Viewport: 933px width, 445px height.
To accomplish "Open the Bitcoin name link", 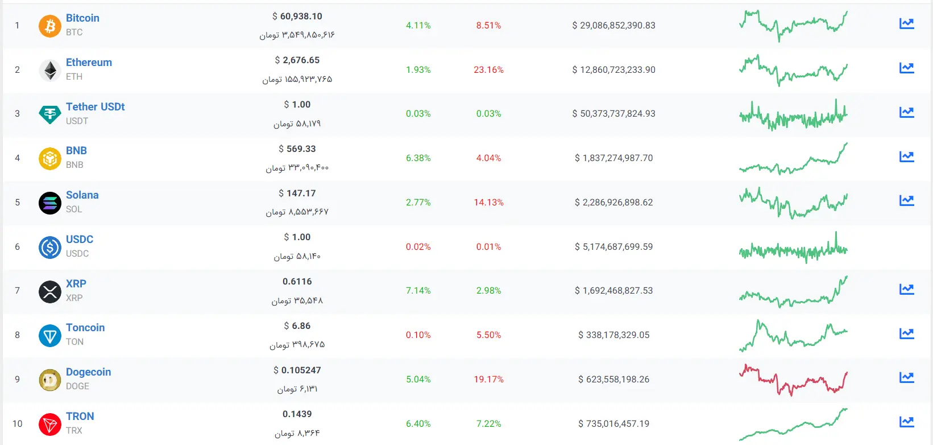I will pyautogui.click(x=82, y=18).
